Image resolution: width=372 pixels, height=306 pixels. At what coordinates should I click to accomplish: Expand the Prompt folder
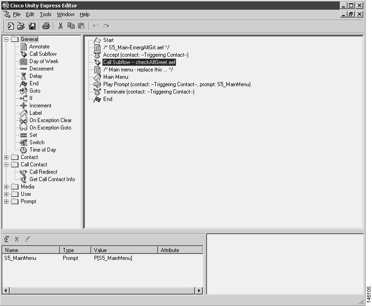[x=6, y=202]
